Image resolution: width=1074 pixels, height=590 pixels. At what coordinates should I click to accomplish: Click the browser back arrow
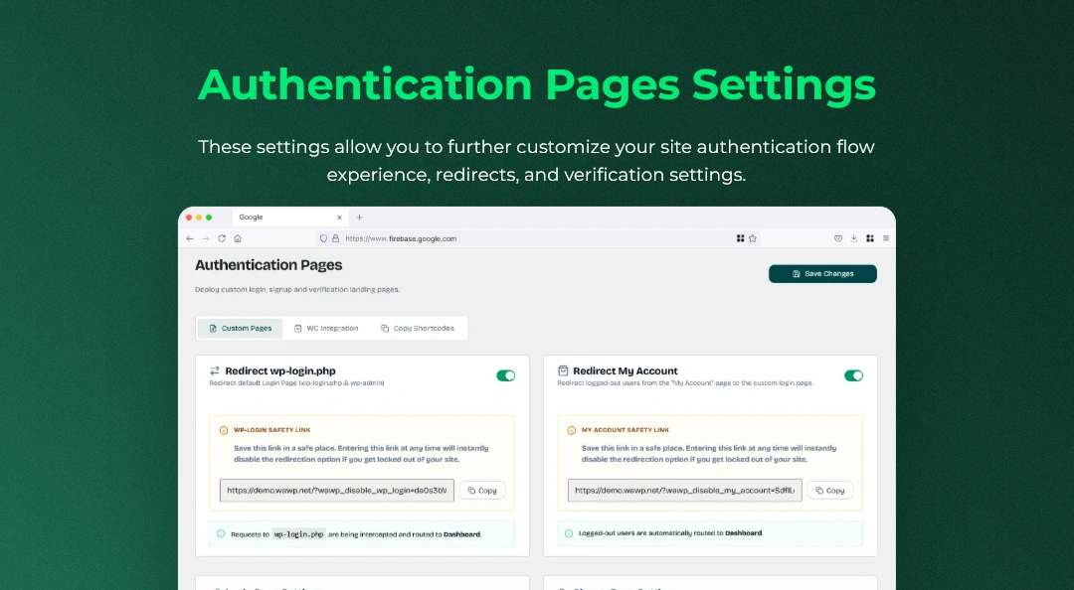pos(190,238)
